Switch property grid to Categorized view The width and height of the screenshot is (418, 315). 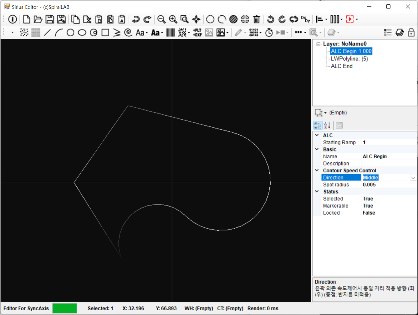[x=318, y=125]
